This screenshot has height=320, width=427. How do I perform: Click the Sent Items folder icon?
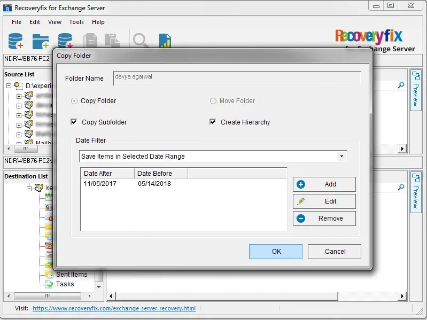tap(49, 274)
